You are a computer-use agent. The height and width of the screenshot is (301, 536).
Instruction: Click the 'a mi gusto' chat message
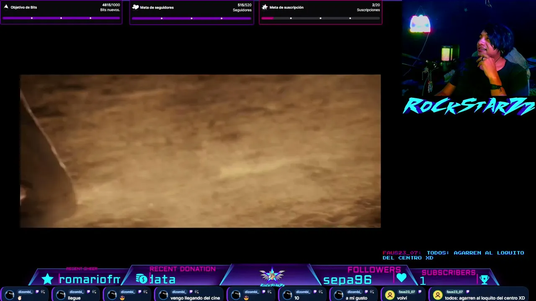tap(356, 298)
